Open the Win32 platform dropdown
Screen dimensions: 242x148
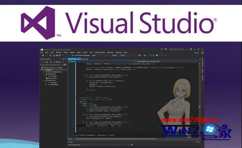click(x=126, y=55)
